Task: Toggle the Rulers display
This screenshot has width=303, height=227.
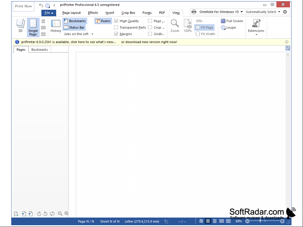Action: pyautogui.click(x=103, y=21)
